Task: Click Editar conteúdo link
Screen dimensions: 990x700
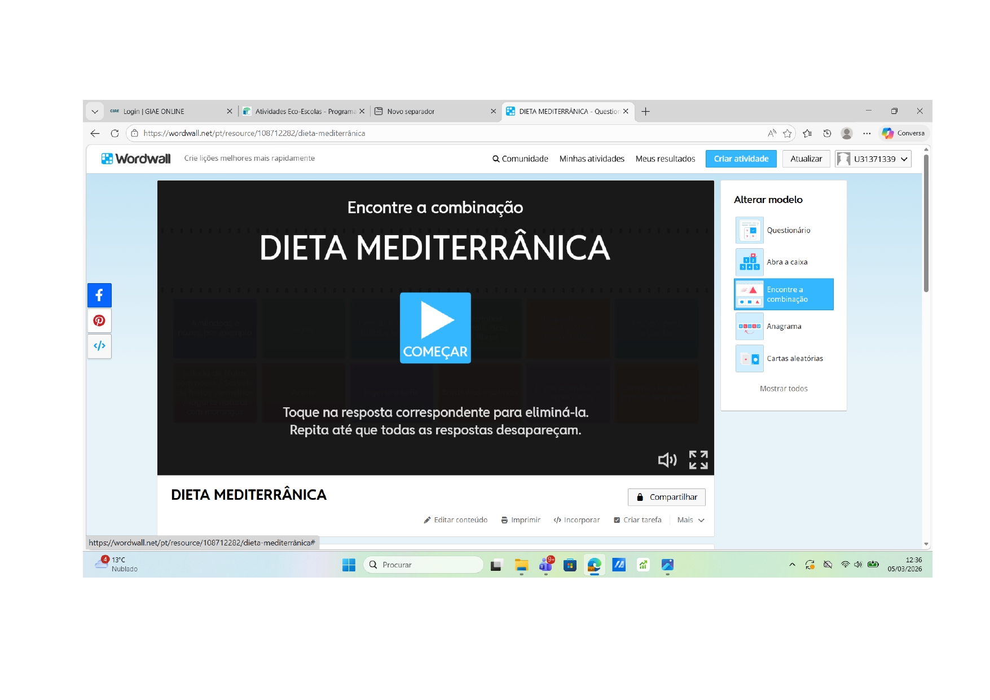Action: coord(456,520)
